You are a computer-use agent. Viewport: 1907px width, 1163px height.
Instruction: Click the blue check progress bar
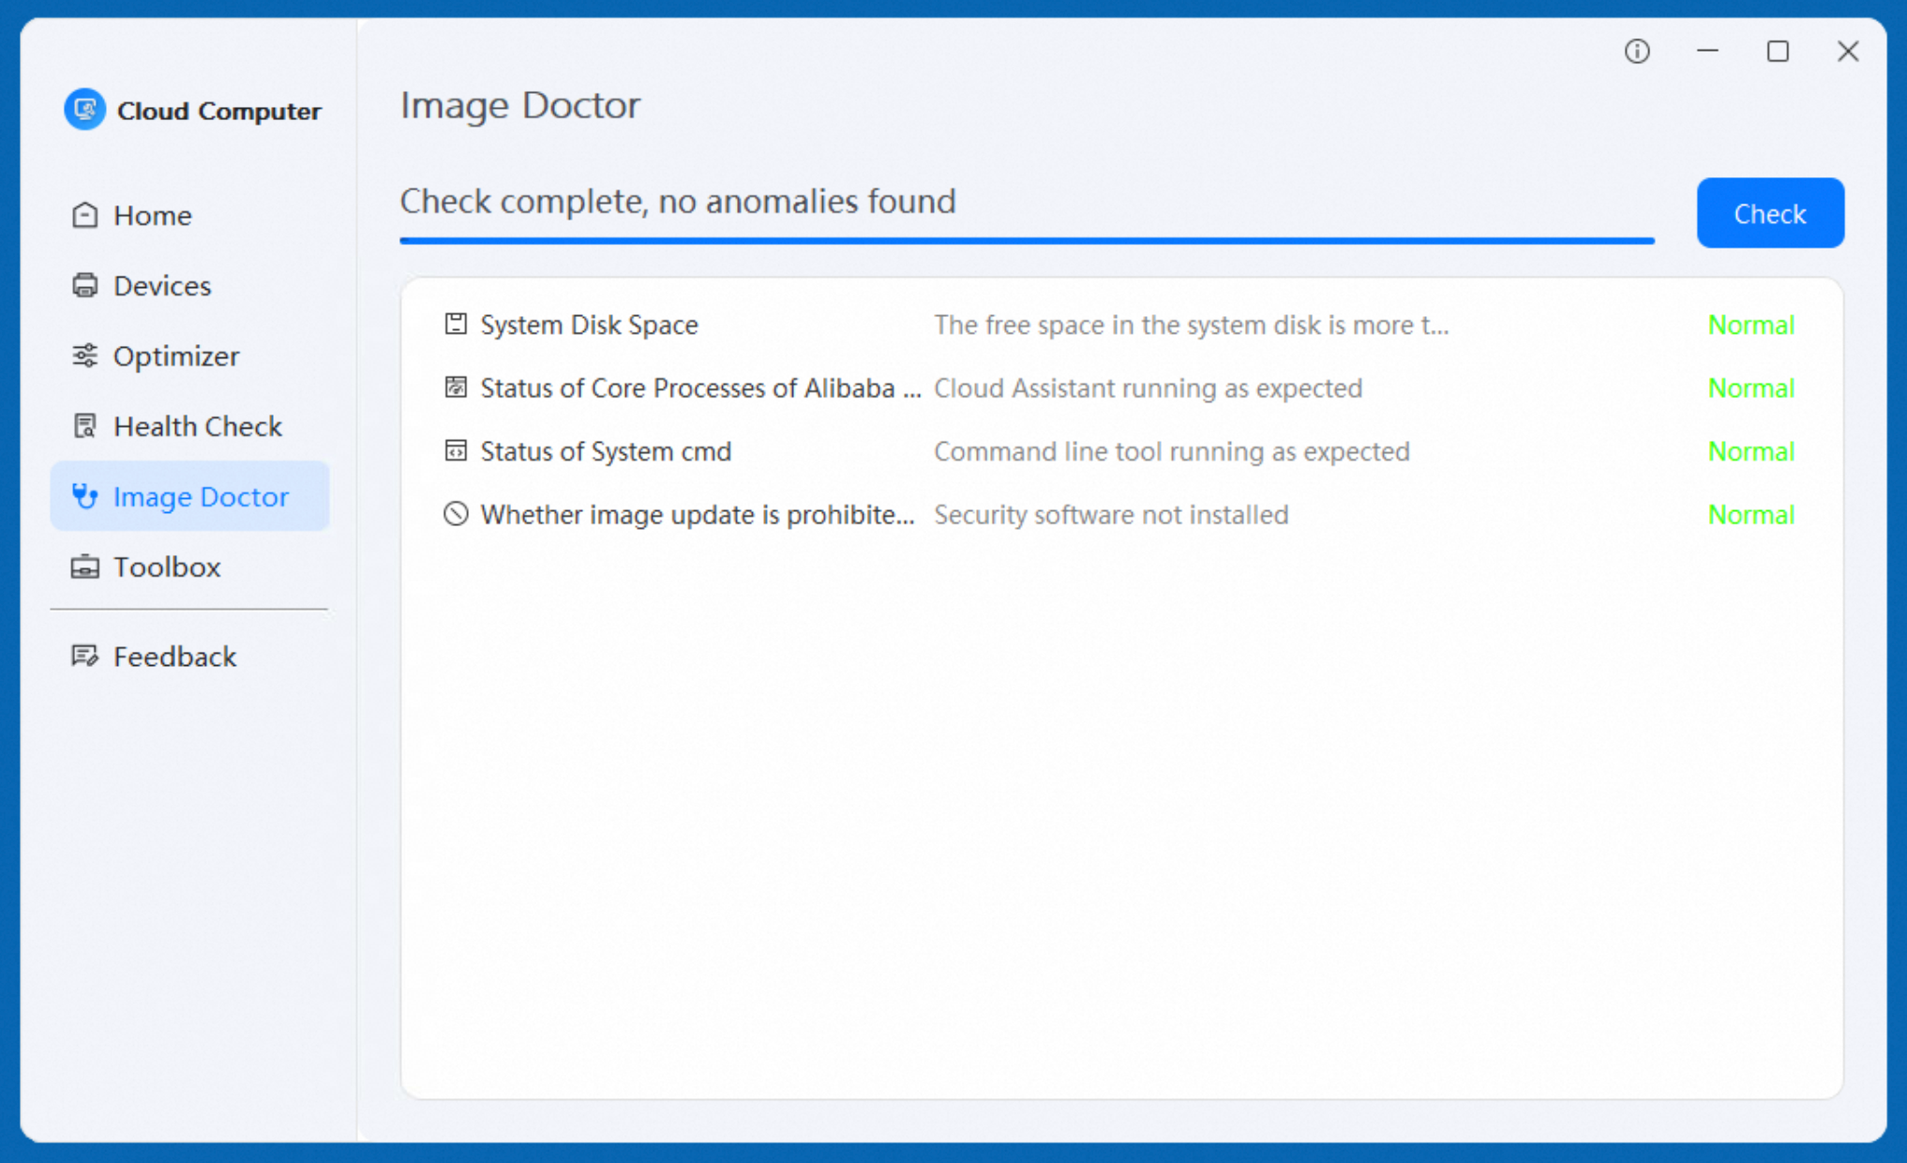[1027, 242]
